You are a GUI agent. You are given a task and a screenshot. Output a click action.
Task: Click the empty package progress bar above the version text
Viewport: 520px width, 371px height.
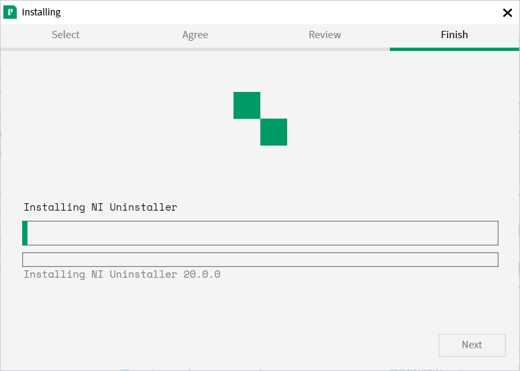(260, 260)
